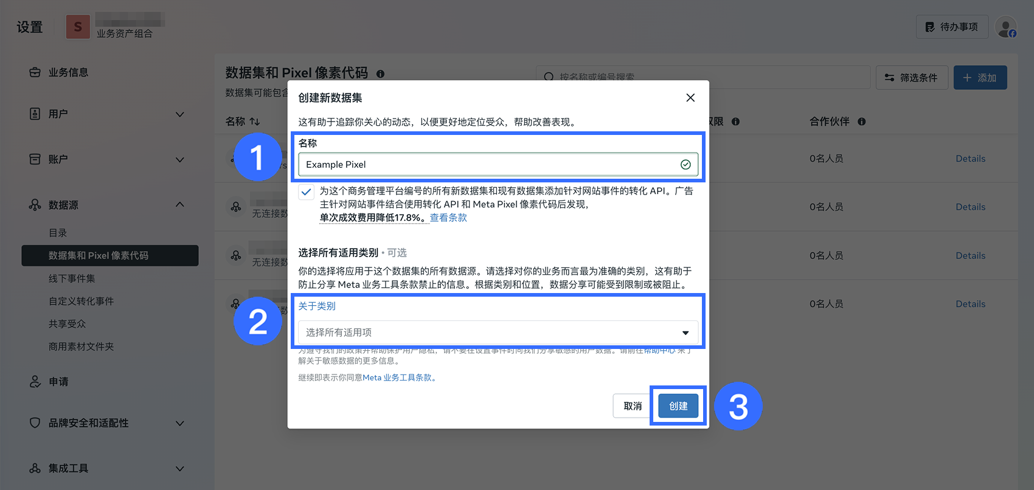Expand the 用户 section chevron
The height and width of the screenshot is (490, 1034).
click(180, 114)
